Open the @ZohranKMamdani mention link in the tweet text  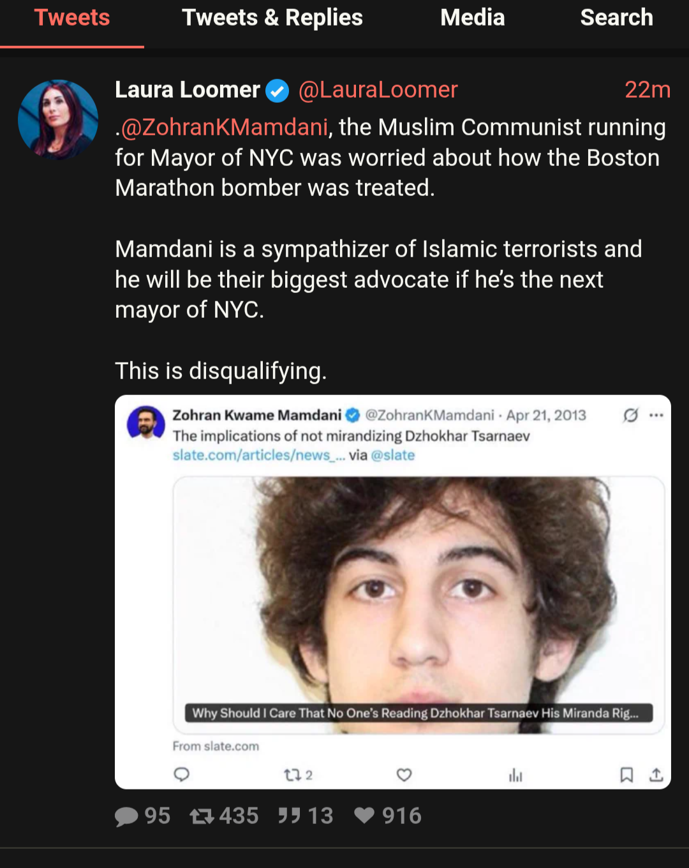(x=225, y=128)
